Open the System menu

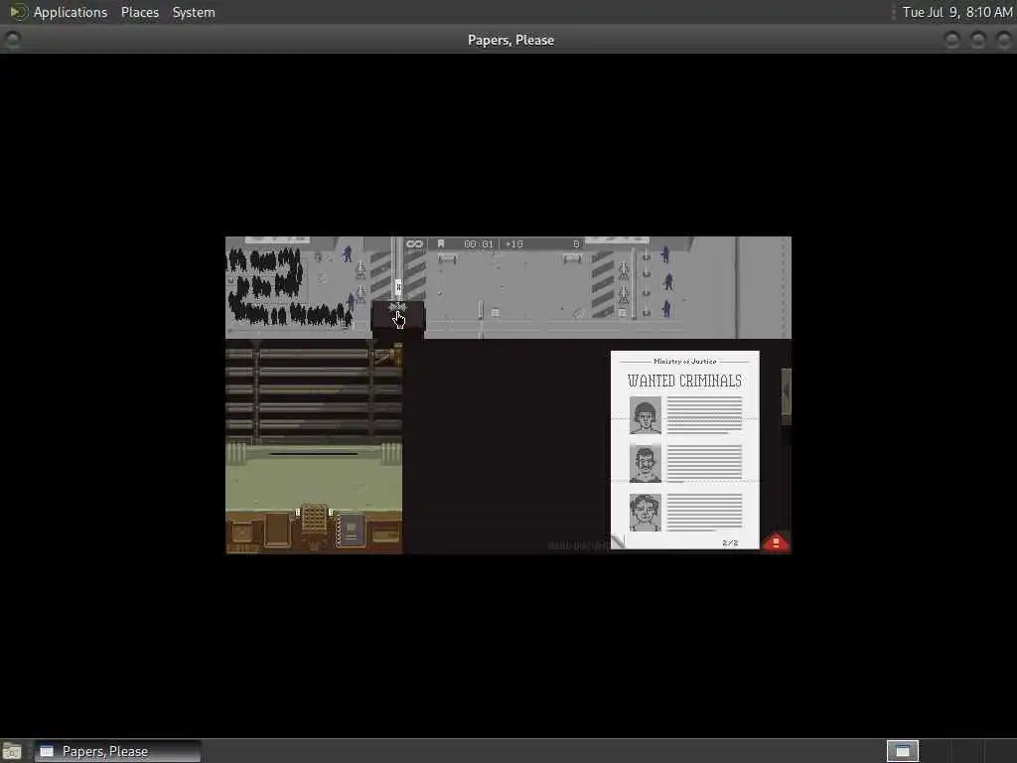[194, 12]
